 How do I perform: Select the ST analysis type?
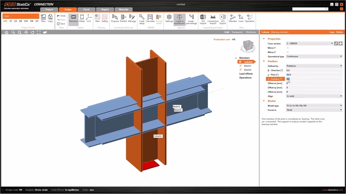(x=11, y=21)
